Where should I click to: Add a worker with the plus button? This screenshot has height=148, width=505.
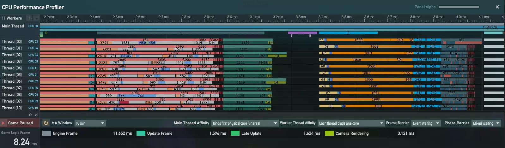(x=29, y=18)
